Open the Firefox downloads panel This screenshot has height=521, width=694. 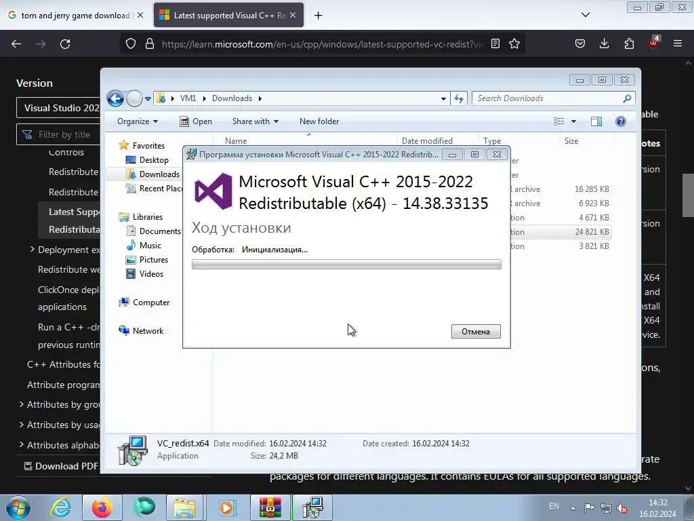click(604, 44)
